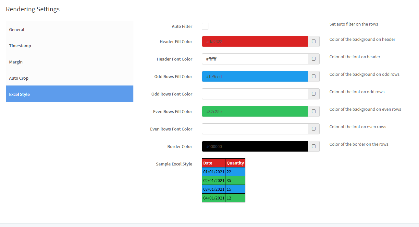Open the Even Rows Fill Color picker
The height and width of the screenshot is (227, 419).
tap(314, 111)
